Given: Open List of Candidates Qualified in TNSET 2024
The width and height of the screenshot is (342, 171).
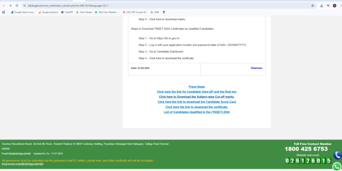Looking at the screenshot, I should [197, 112].
